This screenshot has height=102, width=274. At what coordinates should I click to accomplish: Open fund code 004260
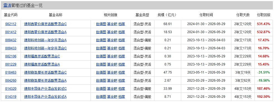tap(11, 81)
